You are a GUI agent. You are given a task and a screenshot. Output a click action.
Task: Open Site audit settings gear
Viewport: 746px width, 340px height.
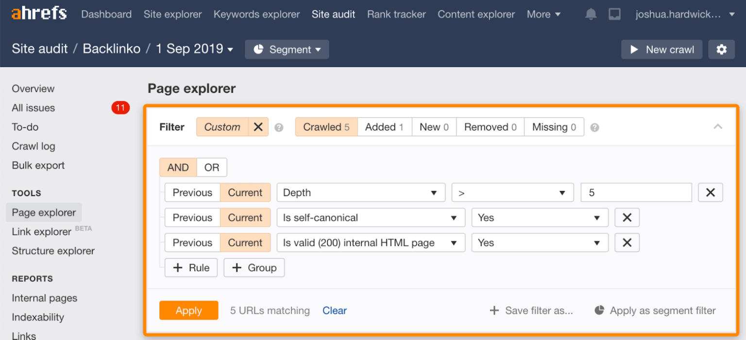tap(722, 49)
